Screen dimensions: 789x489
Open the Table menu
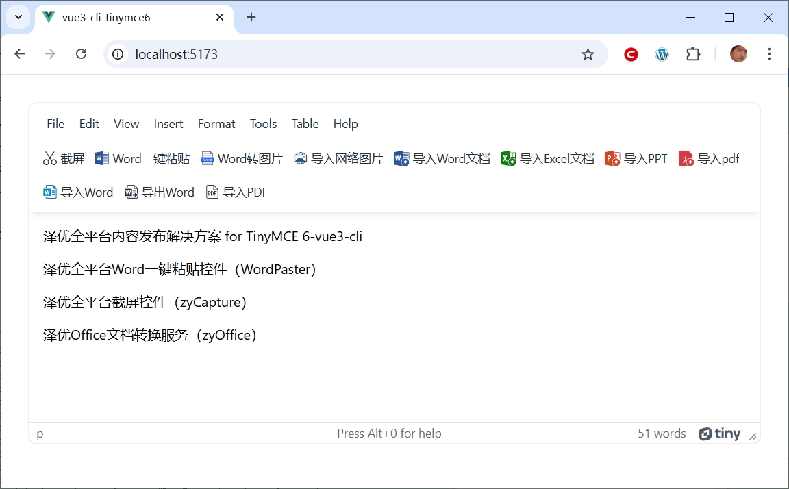click(305, 124)
